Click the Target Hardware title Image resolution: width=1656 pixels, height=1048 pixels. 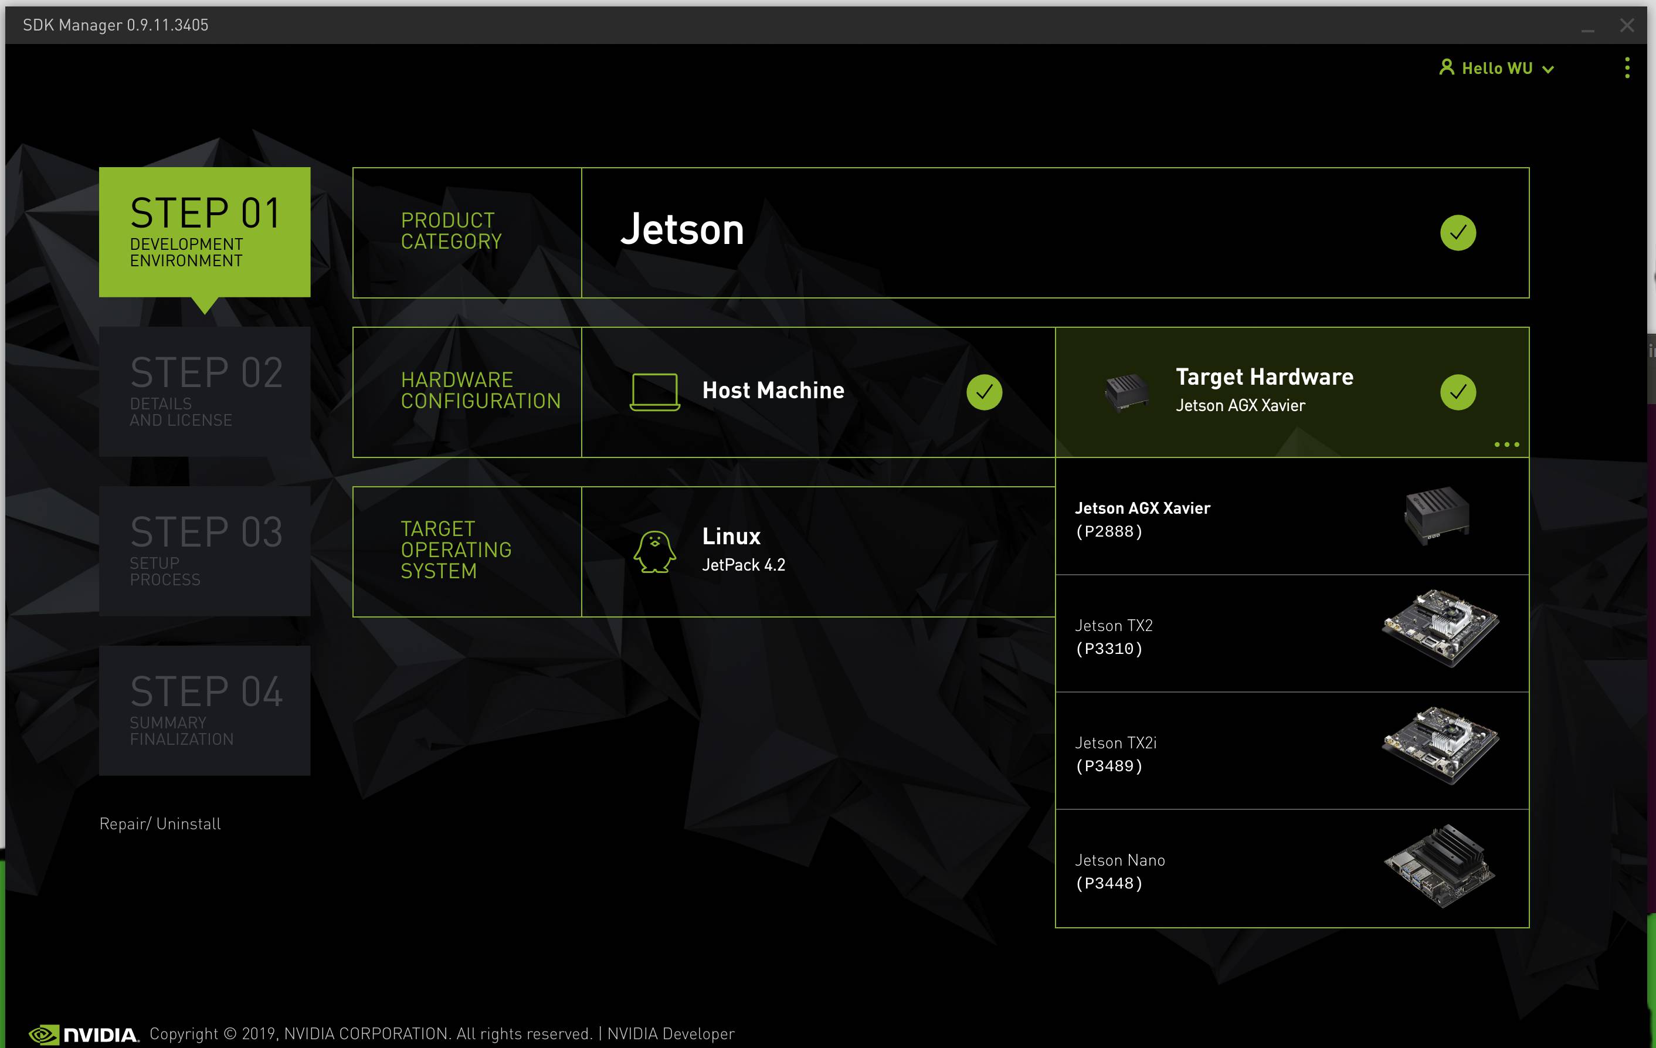coord(1264,377)
